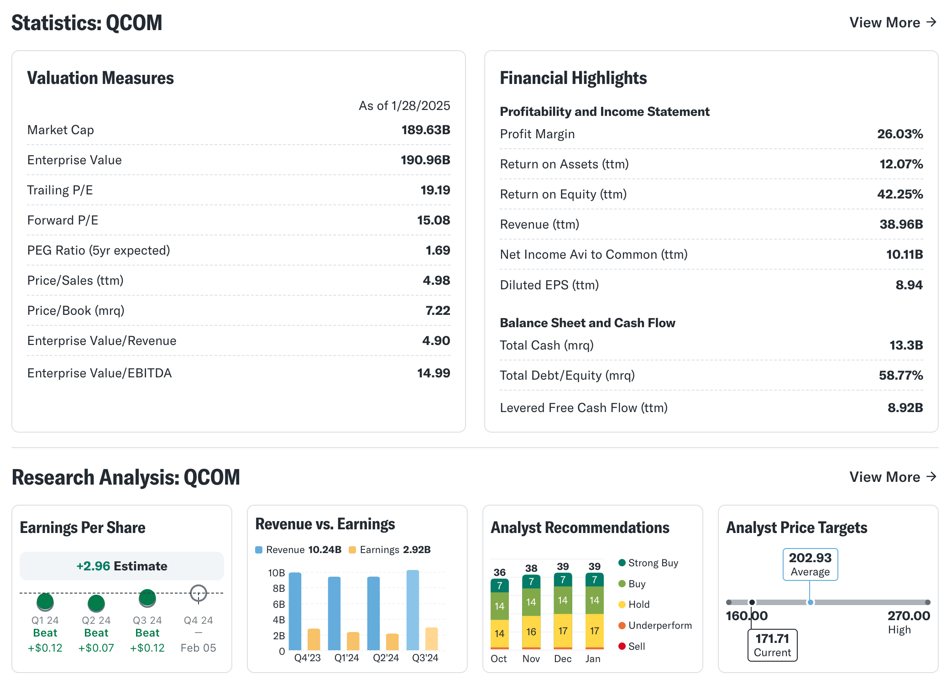952x679 pixels.
Task: Click the Earnings legend orange square
Action: [352, 550]
